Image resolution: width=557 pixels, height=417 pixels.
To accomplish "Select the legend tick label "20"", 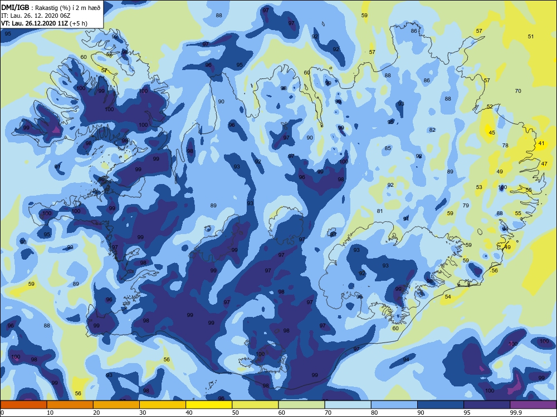I will tap(96, 413).
